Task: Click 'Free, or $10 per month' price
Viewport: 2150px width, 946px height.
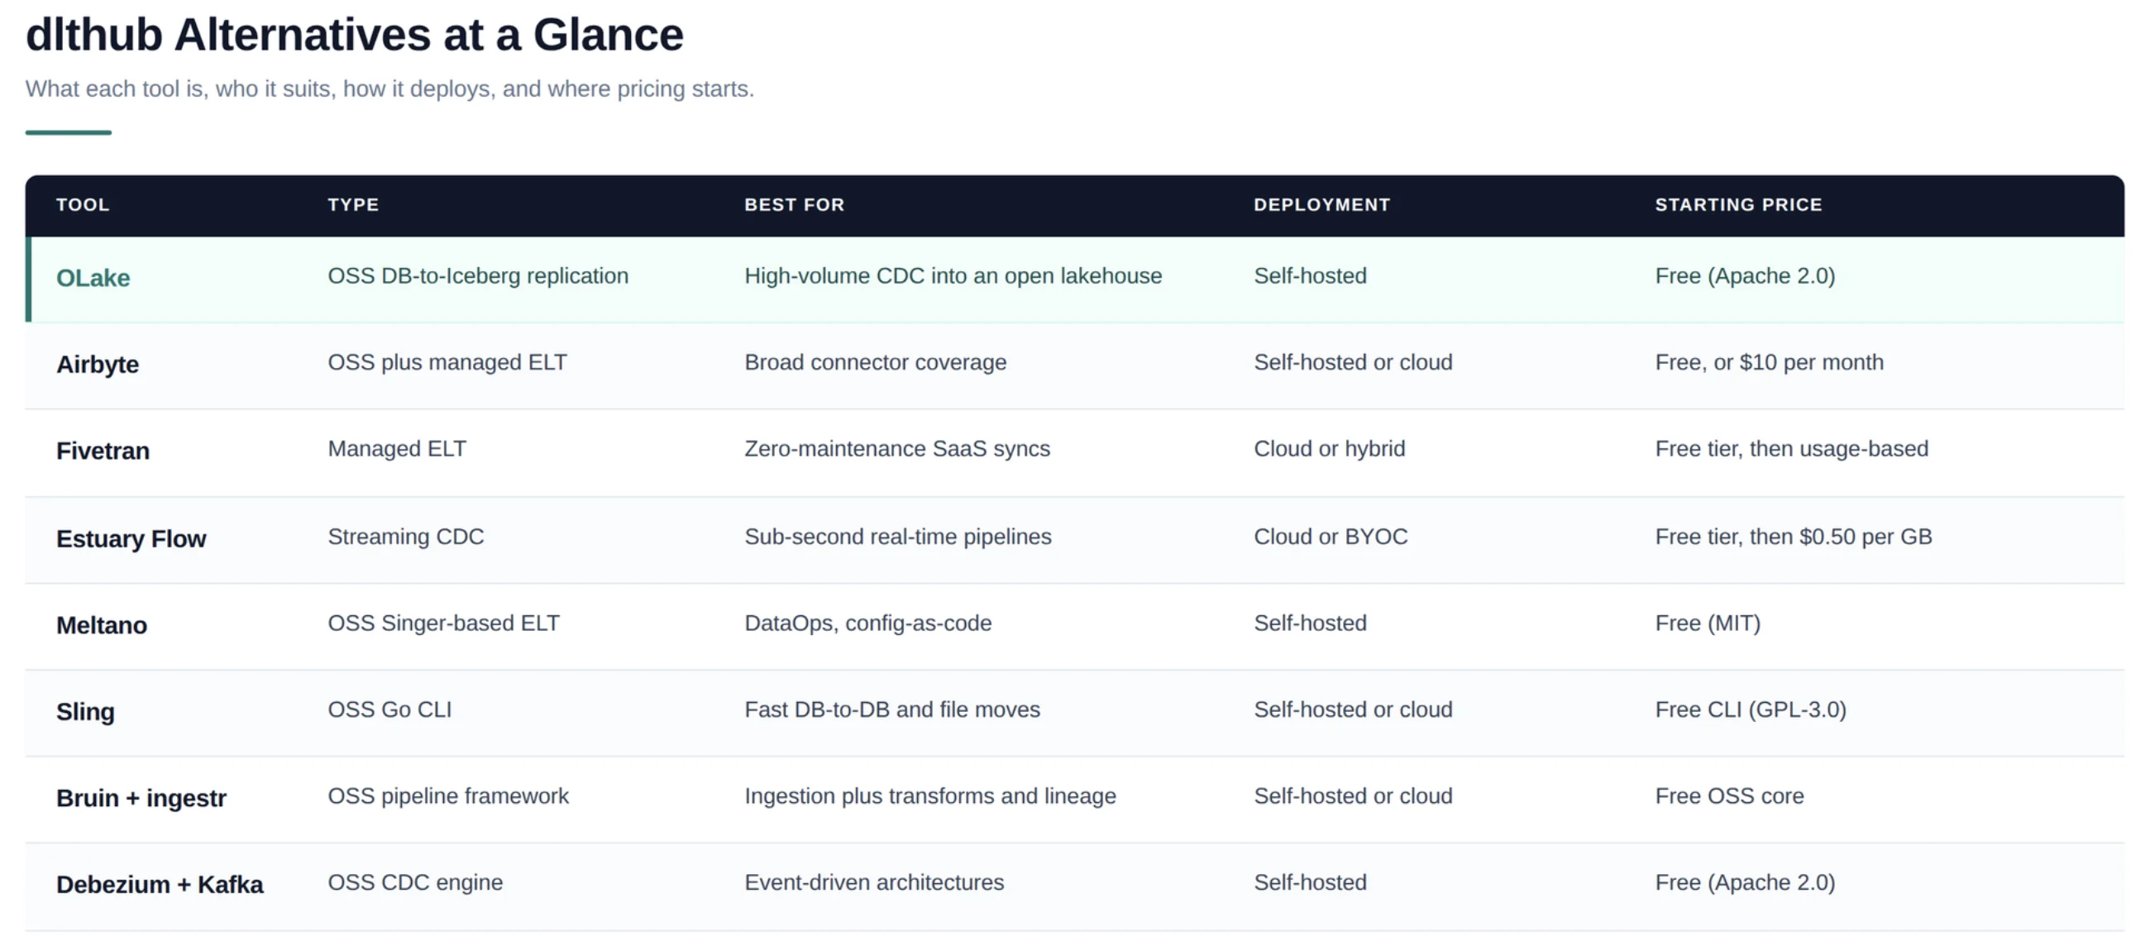Action: pyautogui.click(x=1769, y=362)
